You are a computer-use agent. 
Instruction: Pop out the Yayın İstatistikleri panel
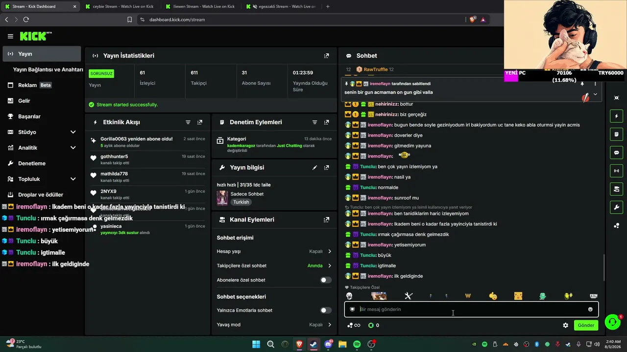(326, 56)
